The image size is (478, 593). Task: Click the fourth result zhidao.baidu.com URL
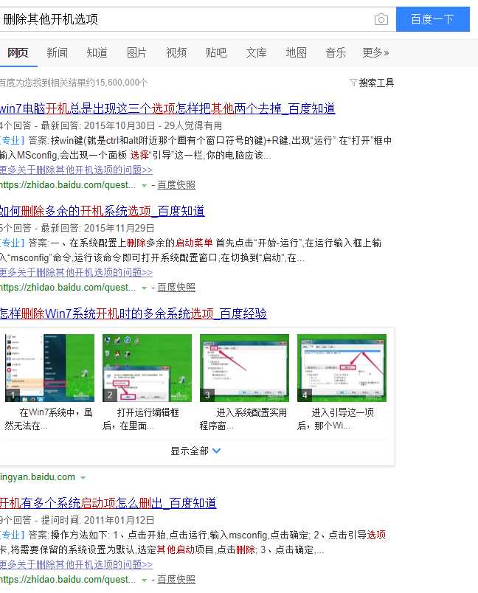(68, 580)
